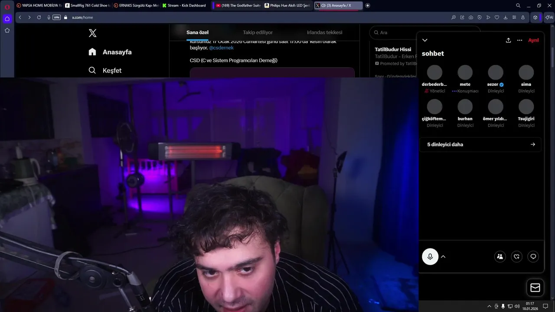555x312 pixels.
Task: Click the heart bookmark toolbar icon
Action: coord(497,17)
